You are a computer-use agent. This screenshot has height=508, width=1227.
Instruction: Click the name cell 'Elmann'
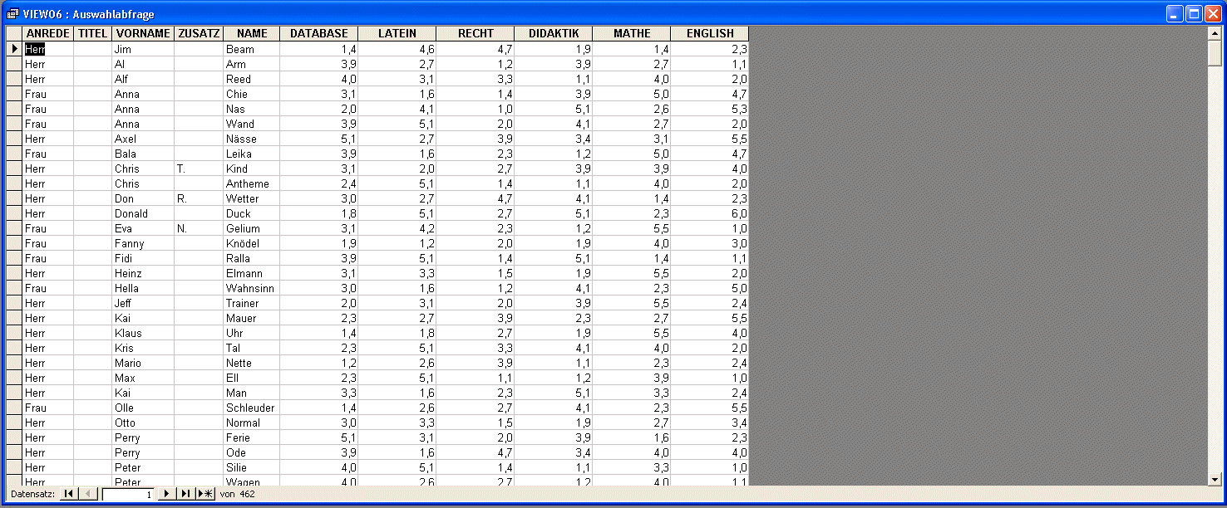pyautogui.click(x=252, y=273)
